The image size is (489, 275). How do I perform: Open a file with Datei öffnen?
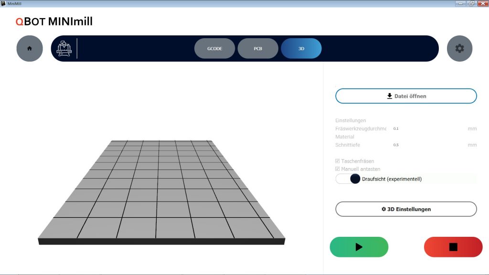[x=406, y=96]
